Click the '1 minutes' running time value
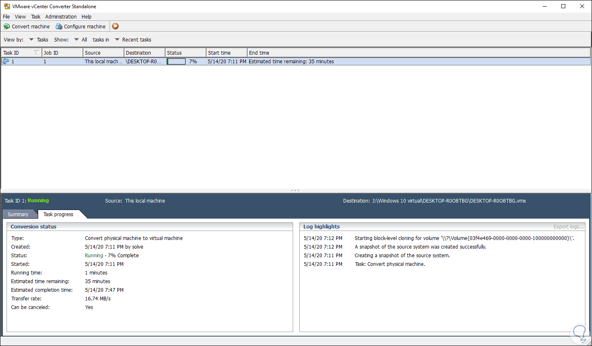The width and height of the screenshot is (592, 346). click(96, 273)
